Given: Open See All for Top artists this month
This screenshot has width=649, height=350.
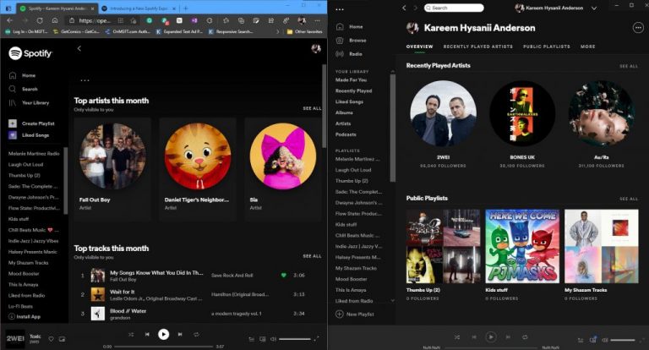Looking at the screenshot, I should coord(312,108).
